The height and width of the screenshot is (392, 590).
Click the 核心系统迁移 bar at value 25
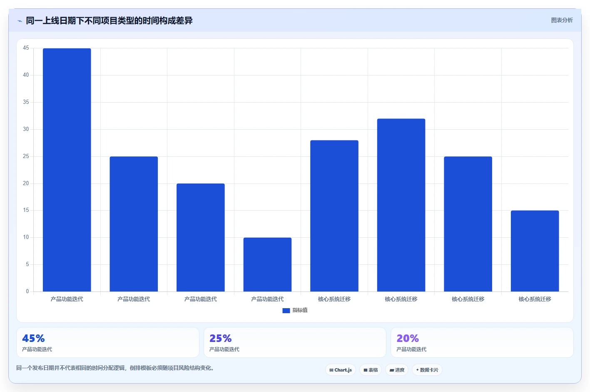468,224
